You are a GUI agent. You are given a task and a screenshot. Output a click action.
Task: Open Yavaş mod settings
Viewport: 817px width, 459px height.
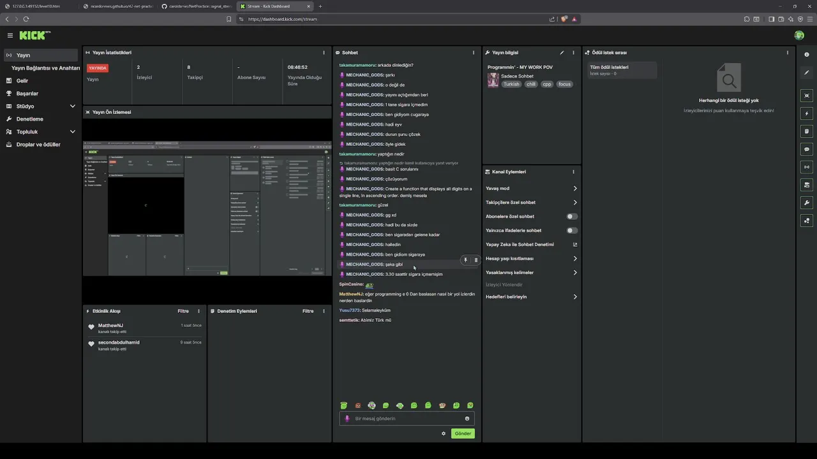click(x=531, y=189)
